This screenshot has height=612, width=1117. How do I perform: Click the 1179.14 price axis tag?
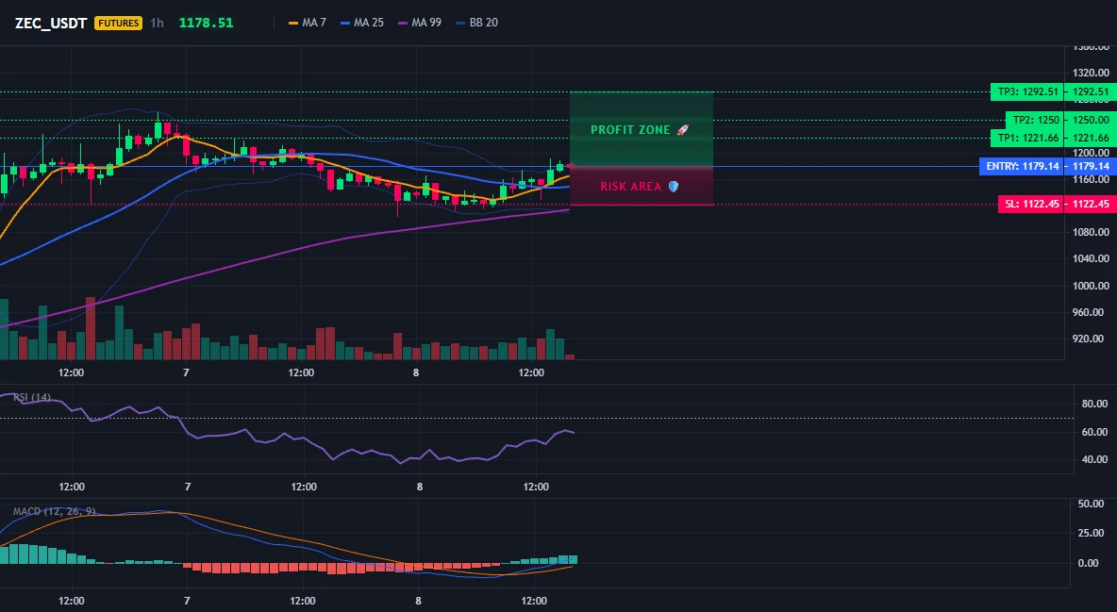pyautogui.click(x=1091, y=167)
